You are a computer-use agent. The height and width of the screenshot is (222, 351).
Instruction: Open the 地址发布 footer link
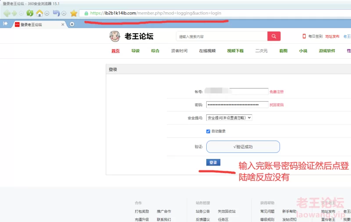pos(328,211)
